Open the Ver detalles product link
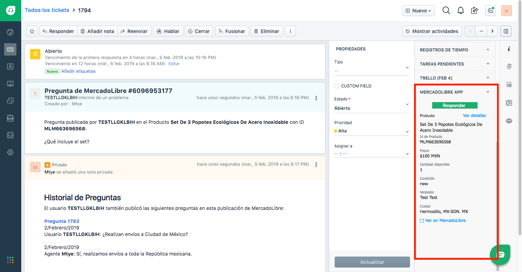Viewport: 522px width, 272px height. (474, 116)
